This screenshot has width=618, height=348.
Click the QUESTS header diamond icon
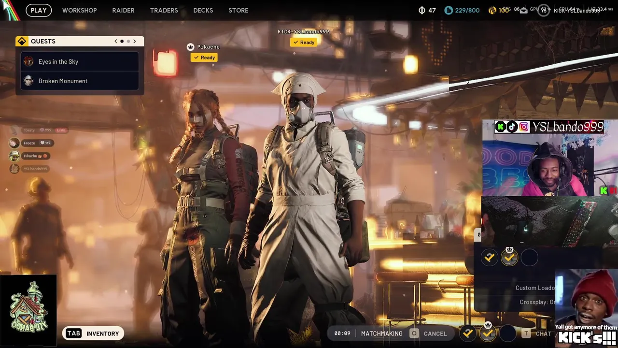click(22, 42)
